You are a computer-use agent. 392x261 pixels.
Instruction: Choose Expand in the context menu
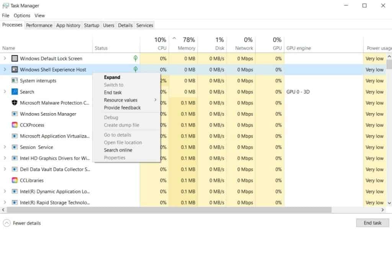click(x=127, y=77)
